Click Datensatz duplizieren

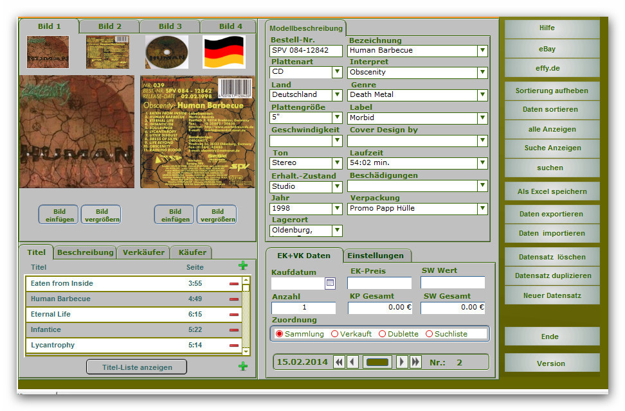[x=552, y=275]
